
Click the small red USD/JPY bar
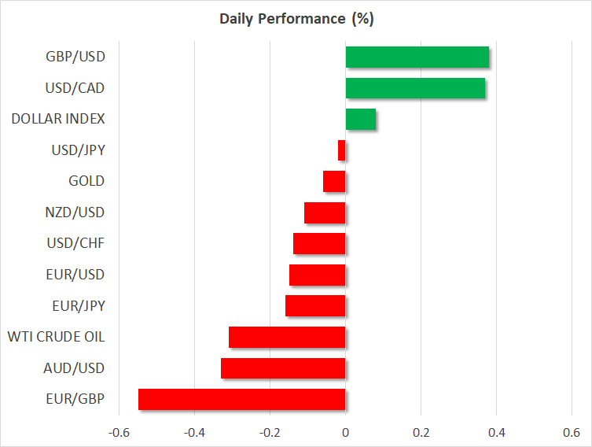(342, 150)
